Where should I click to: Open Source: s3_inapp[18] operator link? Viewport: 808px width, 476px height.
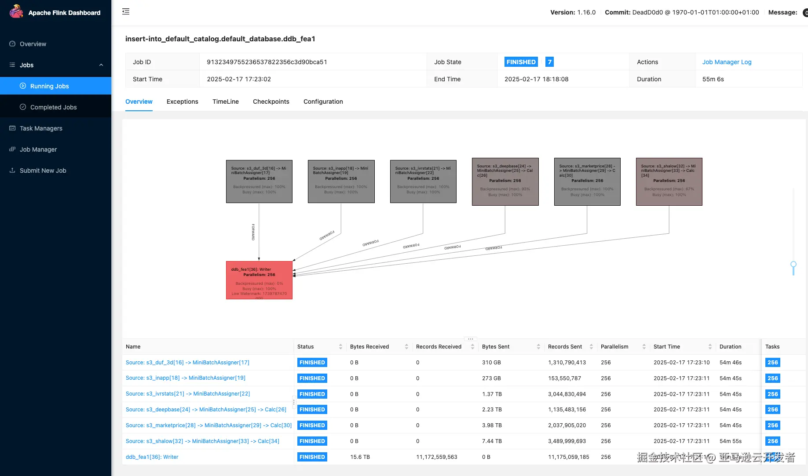tap(186, 378)
